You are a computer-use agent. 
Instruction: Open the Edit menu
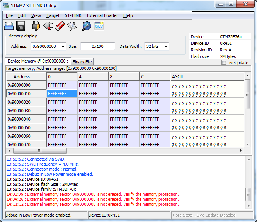tap(22, 15)
